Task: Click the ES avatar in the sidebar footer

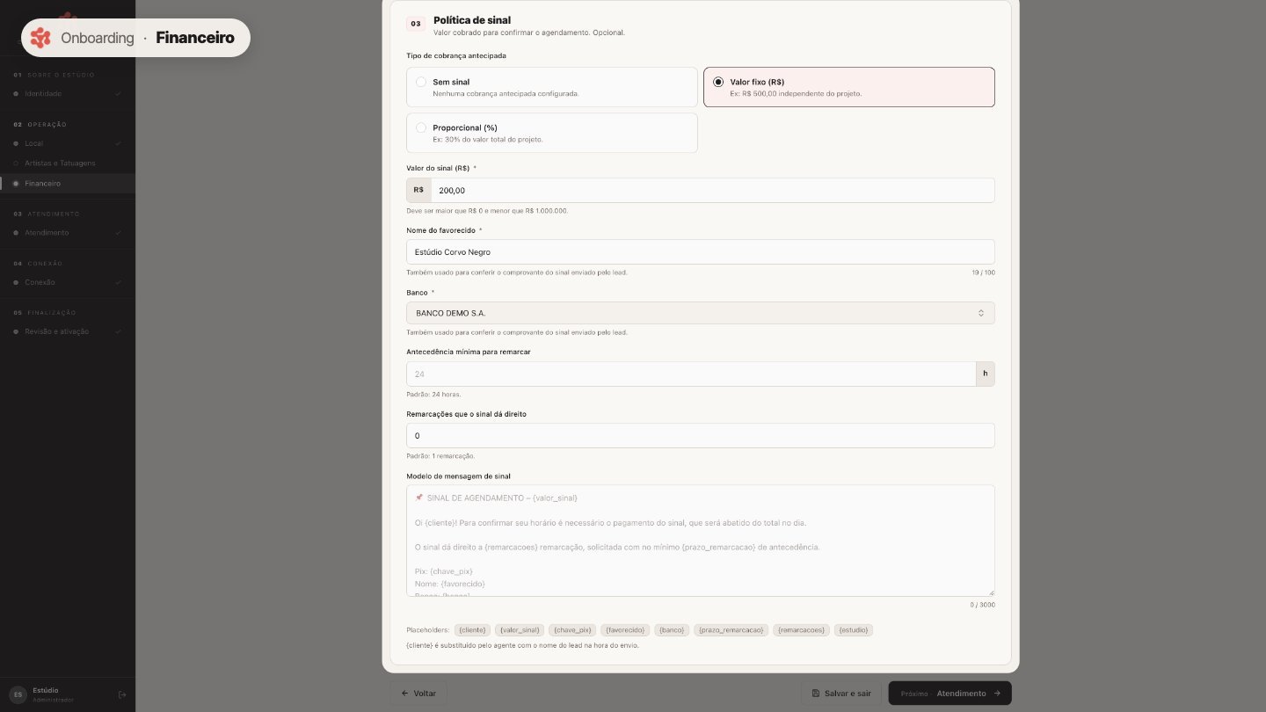Action: (18, 694)
